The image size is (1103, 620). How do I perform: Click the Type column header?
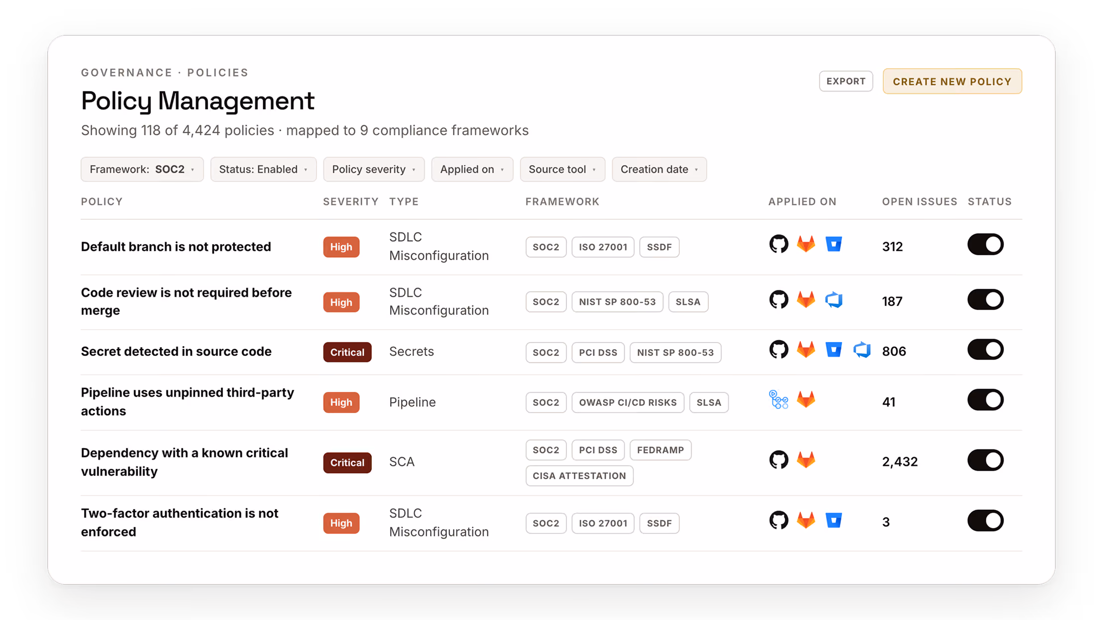[404, 201]
